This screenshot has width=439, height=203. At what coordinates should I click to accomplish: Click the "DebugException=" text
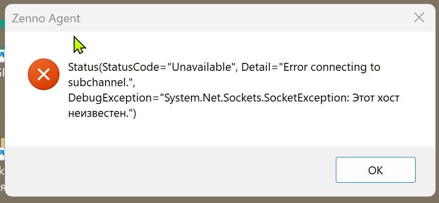coord(113,98)
